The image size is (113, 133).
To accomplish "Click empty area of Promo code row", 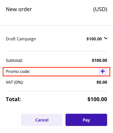I will click(x=64, y=72).
